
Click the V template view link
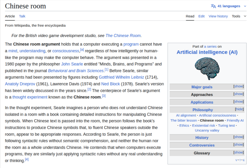click(236, 160)
